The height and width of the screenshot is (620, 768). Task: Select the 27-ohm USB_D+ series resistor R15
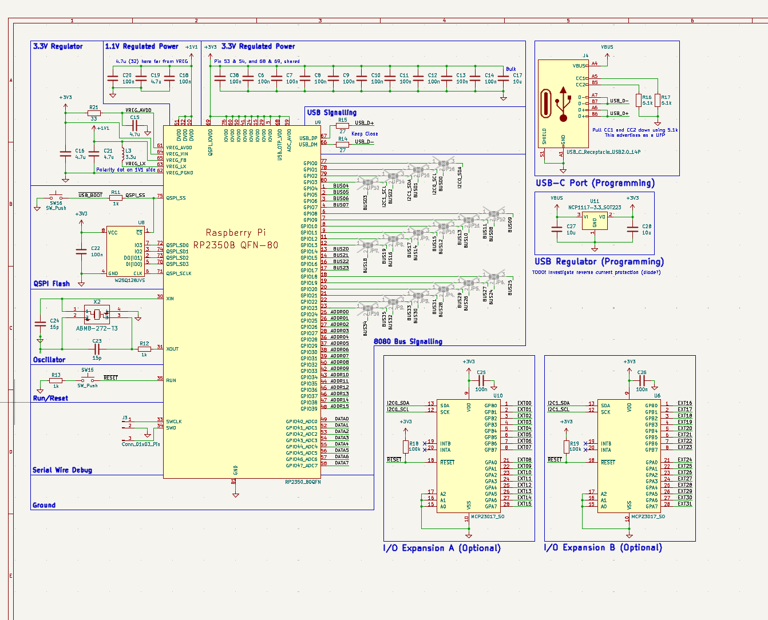[341, 125]
